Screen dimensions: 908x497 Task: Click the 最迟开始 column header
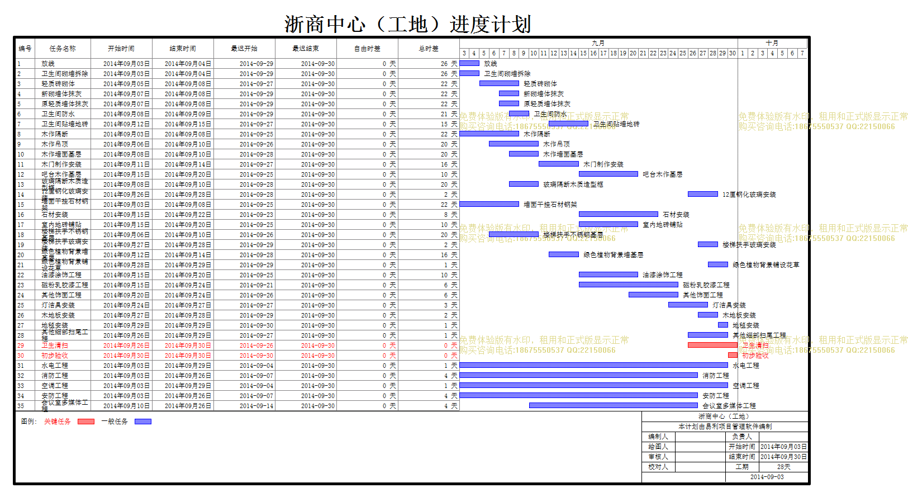pos(244,49)
